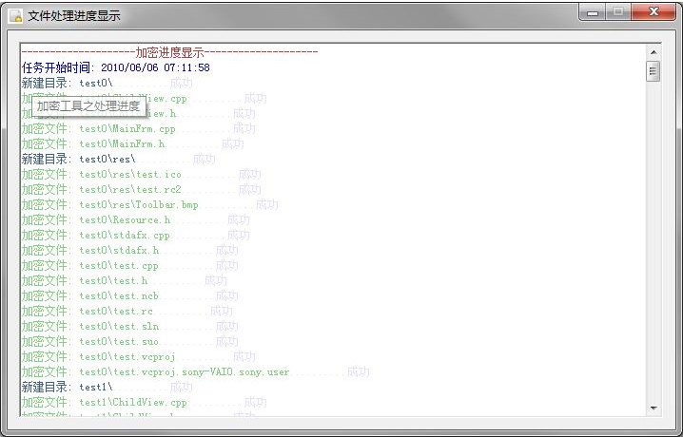683x437 pixels.
Task: Click the 加密工具之处理进度 tooltip
Action: (x=88, y=106)
